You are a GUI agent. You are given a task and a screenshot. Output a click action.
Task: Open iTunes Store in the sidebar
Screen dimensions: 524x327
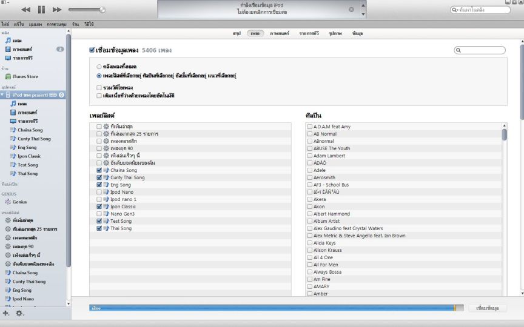coord(25,76)
